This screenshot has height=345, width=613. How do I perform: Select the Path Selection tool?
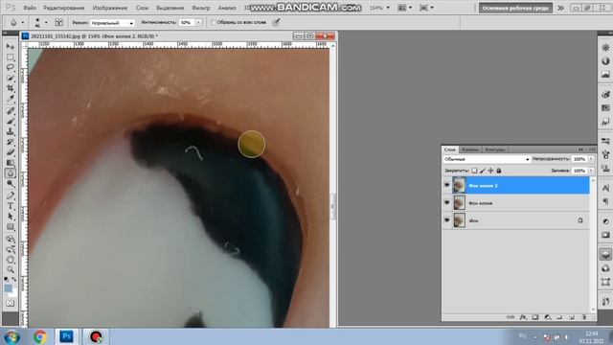(11, 217)
